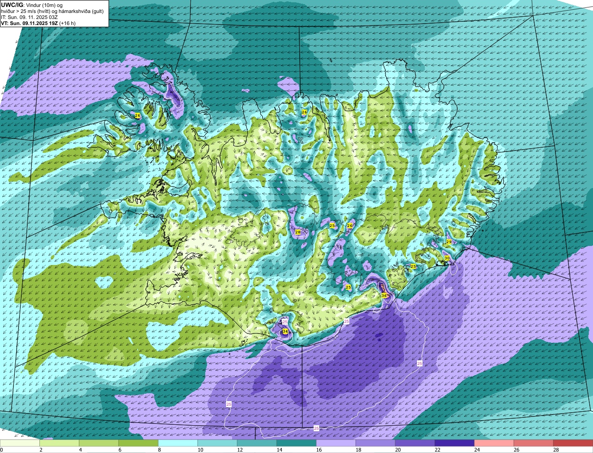This screenshot has width=593, height=453.
Task: Click the valid time "VT: Sun. 09.11.2025 19Z (+16 h)"
Action: tap(38, 23)
